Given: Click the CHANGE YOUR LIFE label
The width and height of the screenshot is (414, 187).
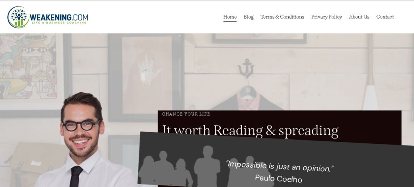Looking at the screenshot, I should [186, 114].
